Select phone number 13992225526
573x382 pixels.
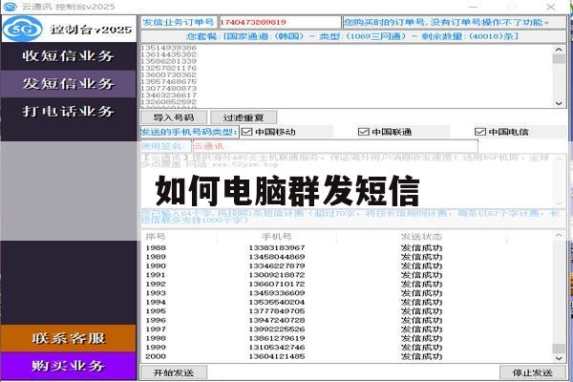(x=277, y=329)
